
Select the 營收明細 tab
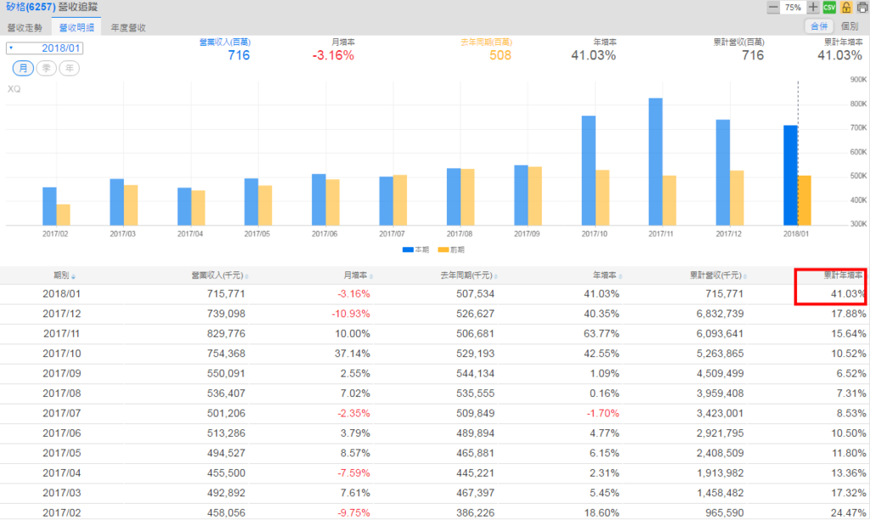click(x=76, y=27)
